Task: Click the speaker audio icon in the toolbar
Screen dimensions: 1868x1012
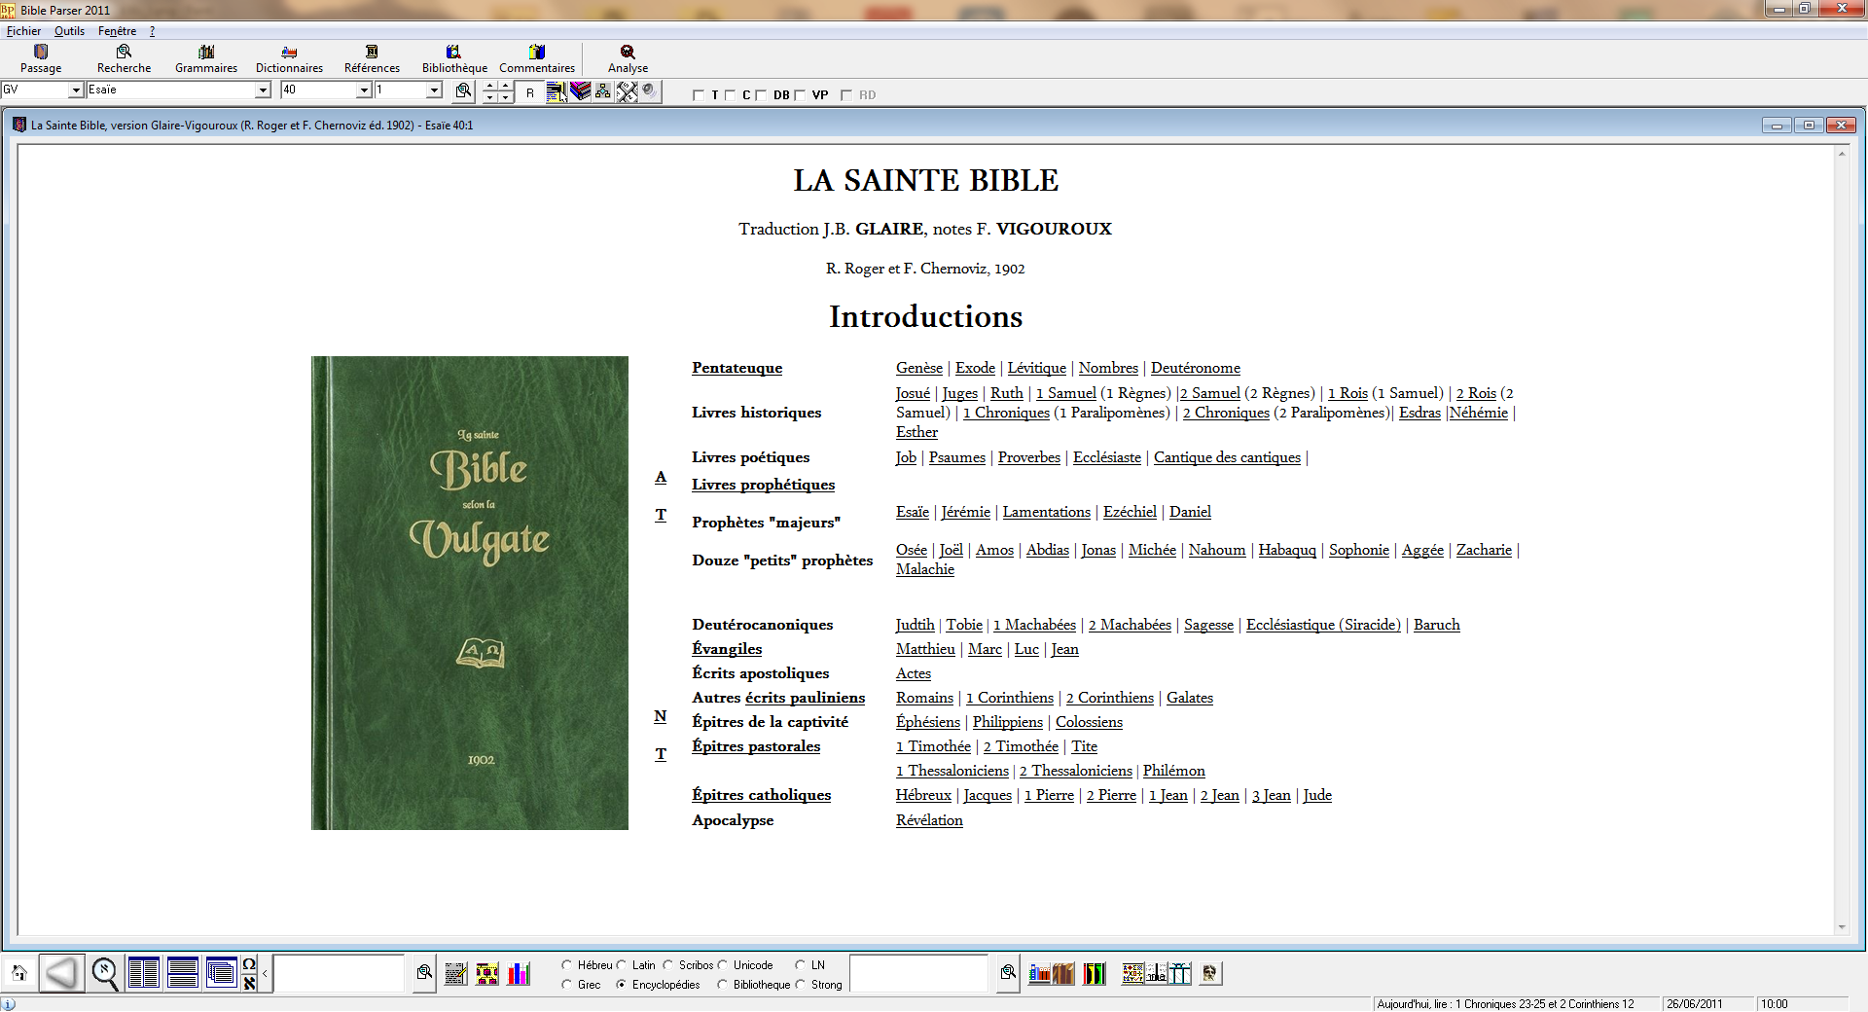Action: pyautogui.click(x=650, y=90)
